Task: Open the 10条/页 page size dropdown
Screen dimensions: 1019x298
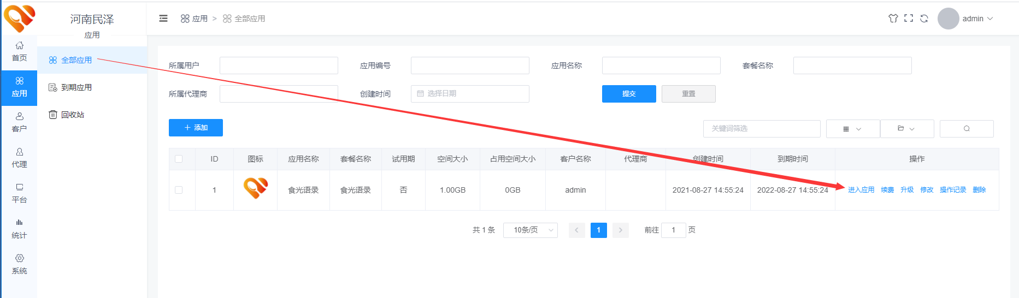Action: coord(530,230)
